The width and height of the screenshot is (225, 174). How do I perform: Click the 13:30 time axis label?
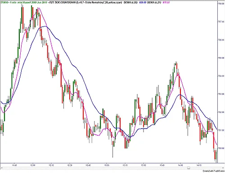[x=144, y=165]
